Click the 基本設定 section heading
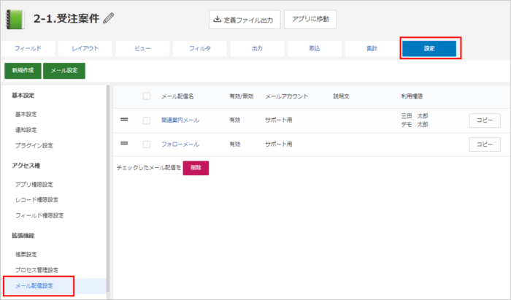This screenshot has width=511, height=300. [x=23, y=96]
